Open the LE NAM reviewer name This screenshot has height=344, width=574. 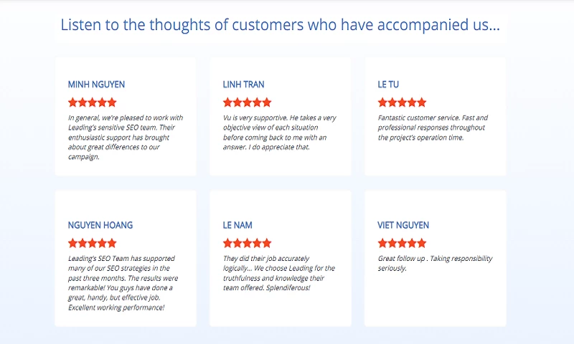[x=237, y=225]
